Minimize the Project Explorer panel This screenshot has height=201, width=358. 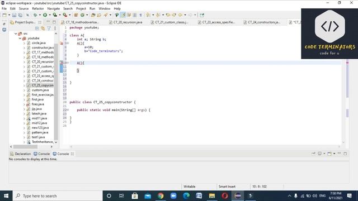(x=48, y=22)
